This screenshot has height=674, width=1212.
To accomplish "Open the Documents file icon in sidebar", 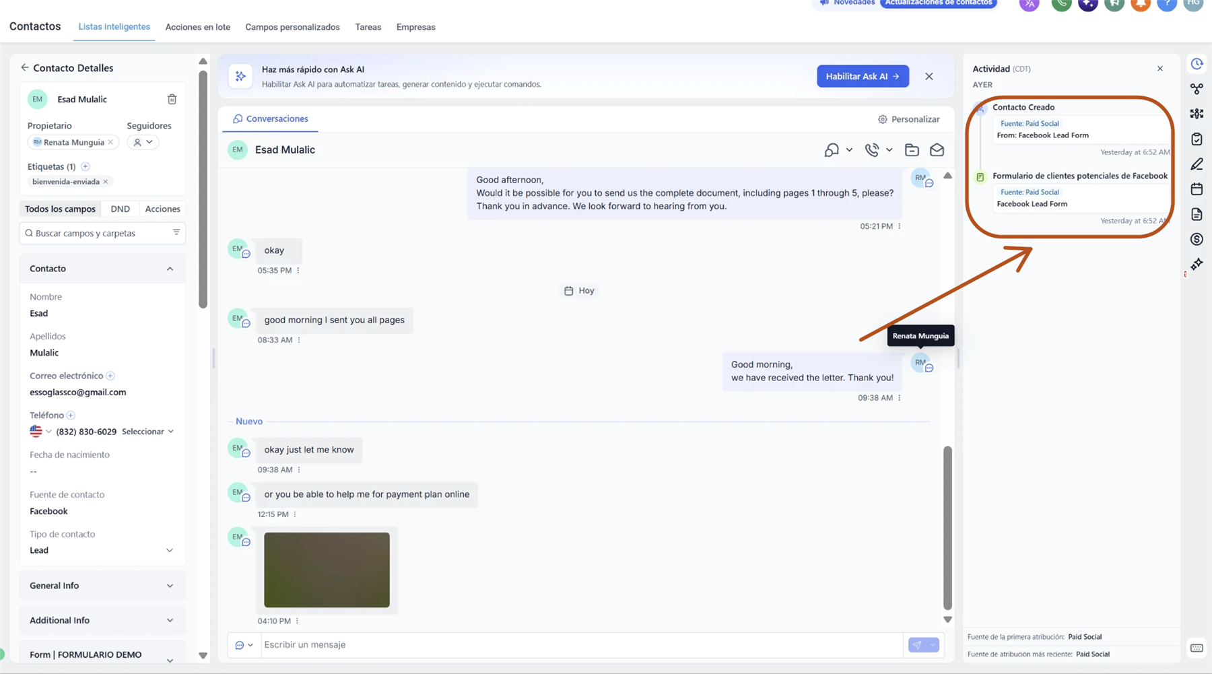I will [x=1197, y=214].
